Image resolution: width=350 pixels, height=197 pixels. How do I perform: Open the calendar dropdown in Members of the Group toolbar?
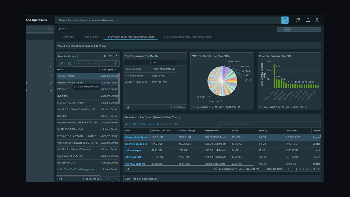pyautogui.click(x=152, y=124)
